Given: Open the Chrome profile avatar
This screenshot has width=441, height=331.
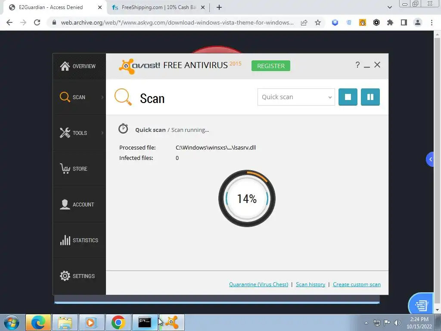Looking at the screenshot, I should point(418,22).
